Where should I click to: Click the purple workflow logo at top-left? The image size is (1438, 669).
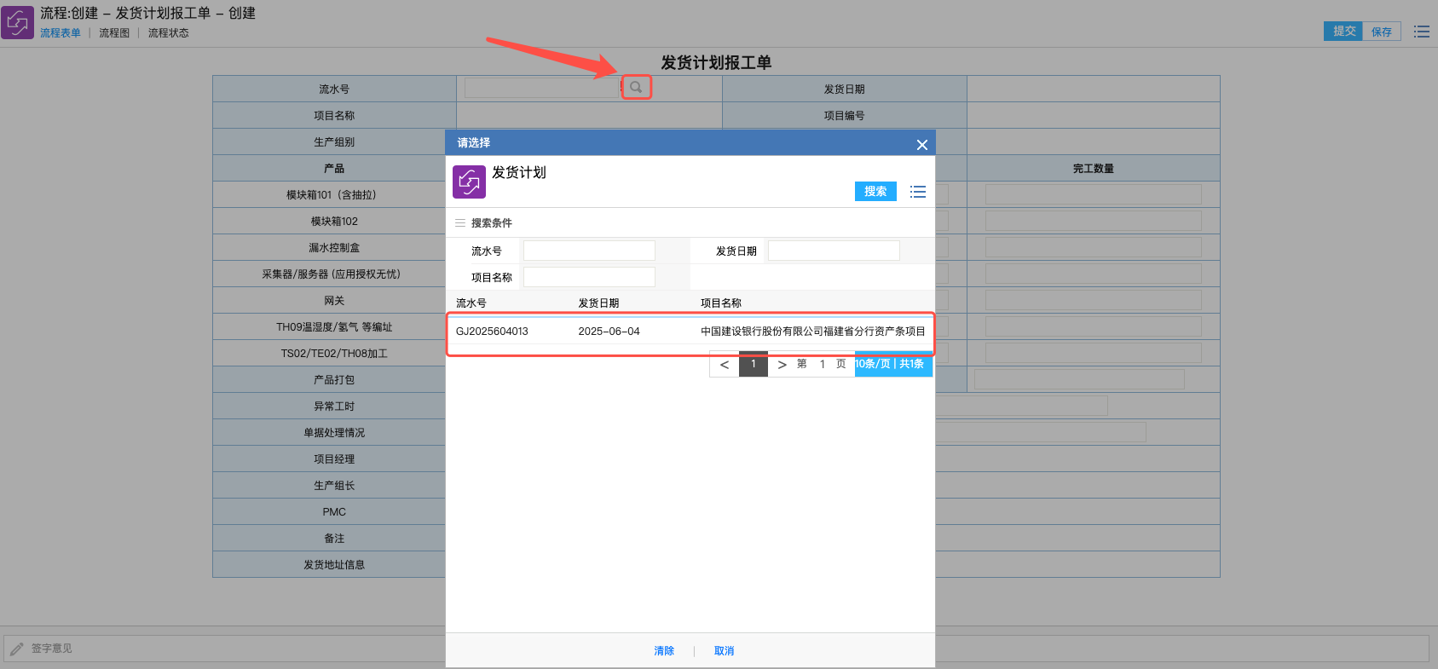18,22
